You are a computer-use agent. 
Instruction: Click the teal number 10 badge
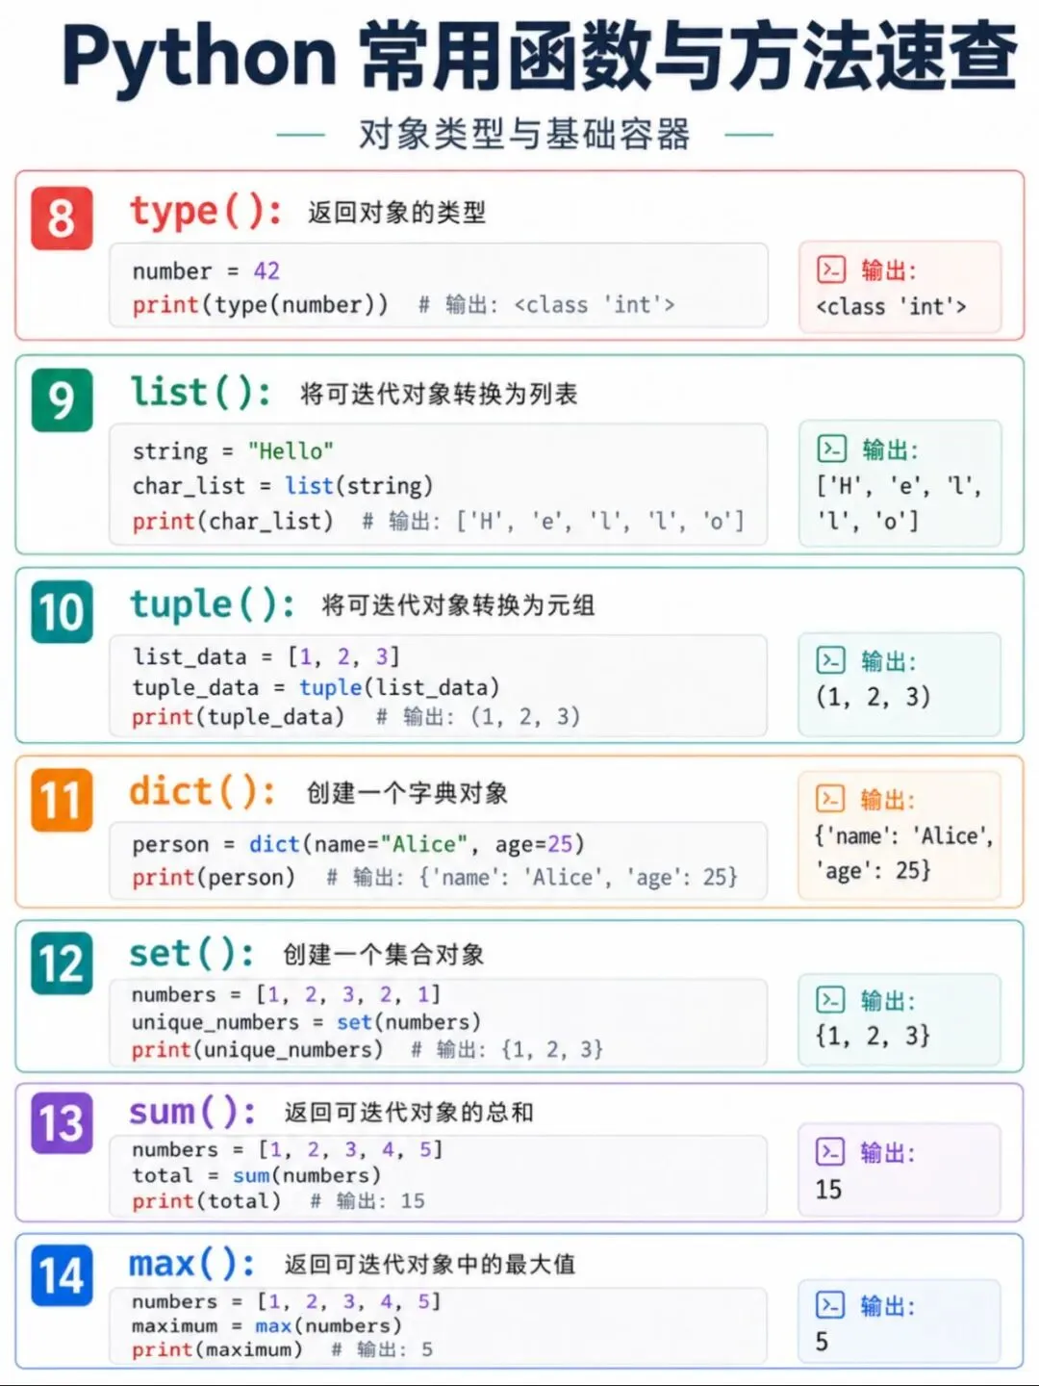[62, 612]
